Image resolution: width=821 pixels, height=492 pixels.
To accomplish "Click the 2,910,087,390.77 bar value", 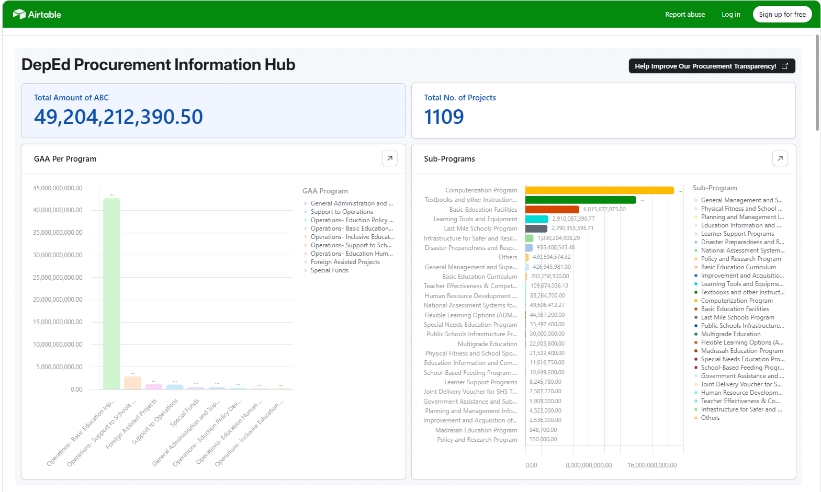I will (x=573, y=219).
